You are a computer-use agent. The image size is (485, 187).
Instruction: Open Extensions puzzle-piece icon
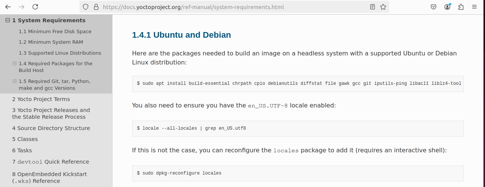tap(461, 7)
